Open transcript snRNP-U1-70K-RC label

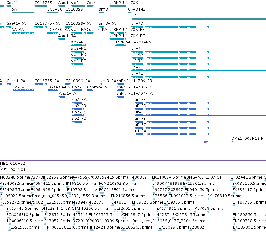click(127, 36)
